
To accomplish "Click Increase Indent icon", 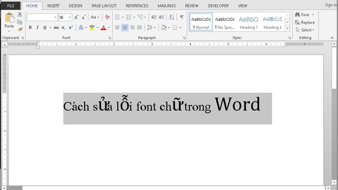I will pyautogui.click(x=162, y=17).
